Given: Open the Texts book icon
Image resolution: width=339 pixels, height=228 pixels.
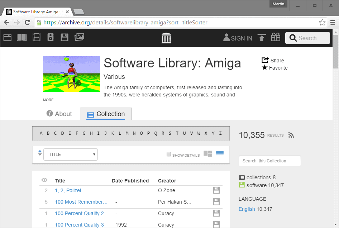Looking at the screenshot, I should coord(22,38).
